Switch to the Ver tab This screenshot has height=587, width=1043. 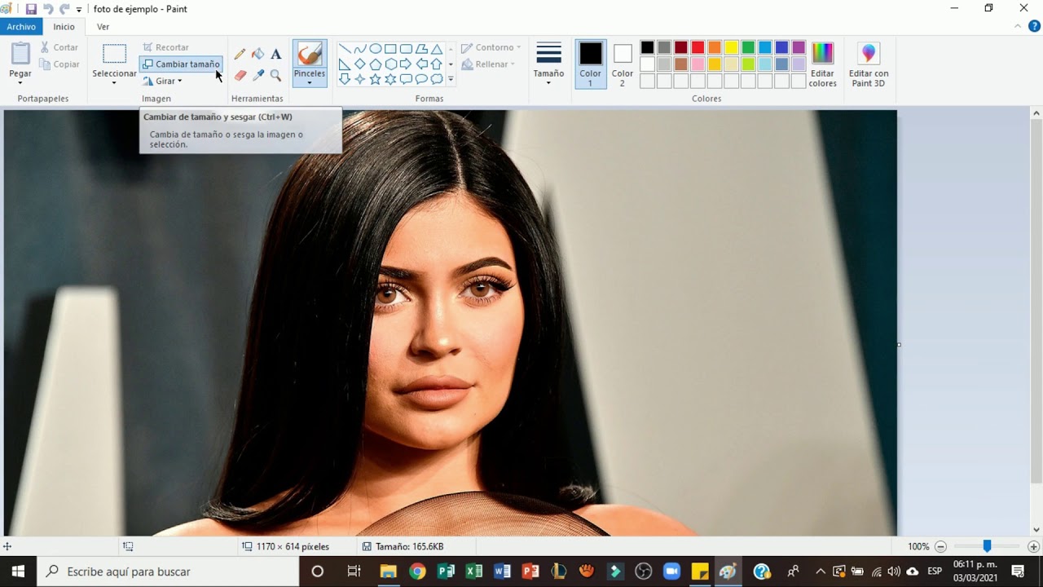(x=103, y=27)
